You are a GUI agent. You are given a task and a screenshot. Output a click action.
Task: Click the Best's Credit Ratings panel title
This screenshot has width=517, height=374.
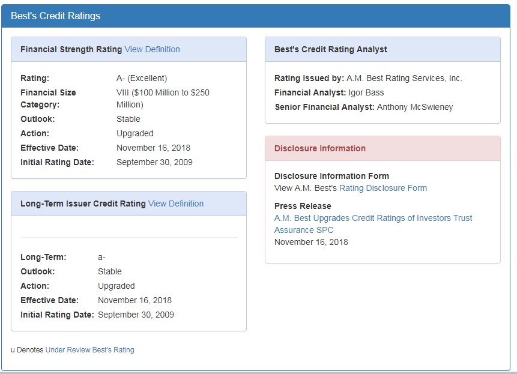click(55, 16)
